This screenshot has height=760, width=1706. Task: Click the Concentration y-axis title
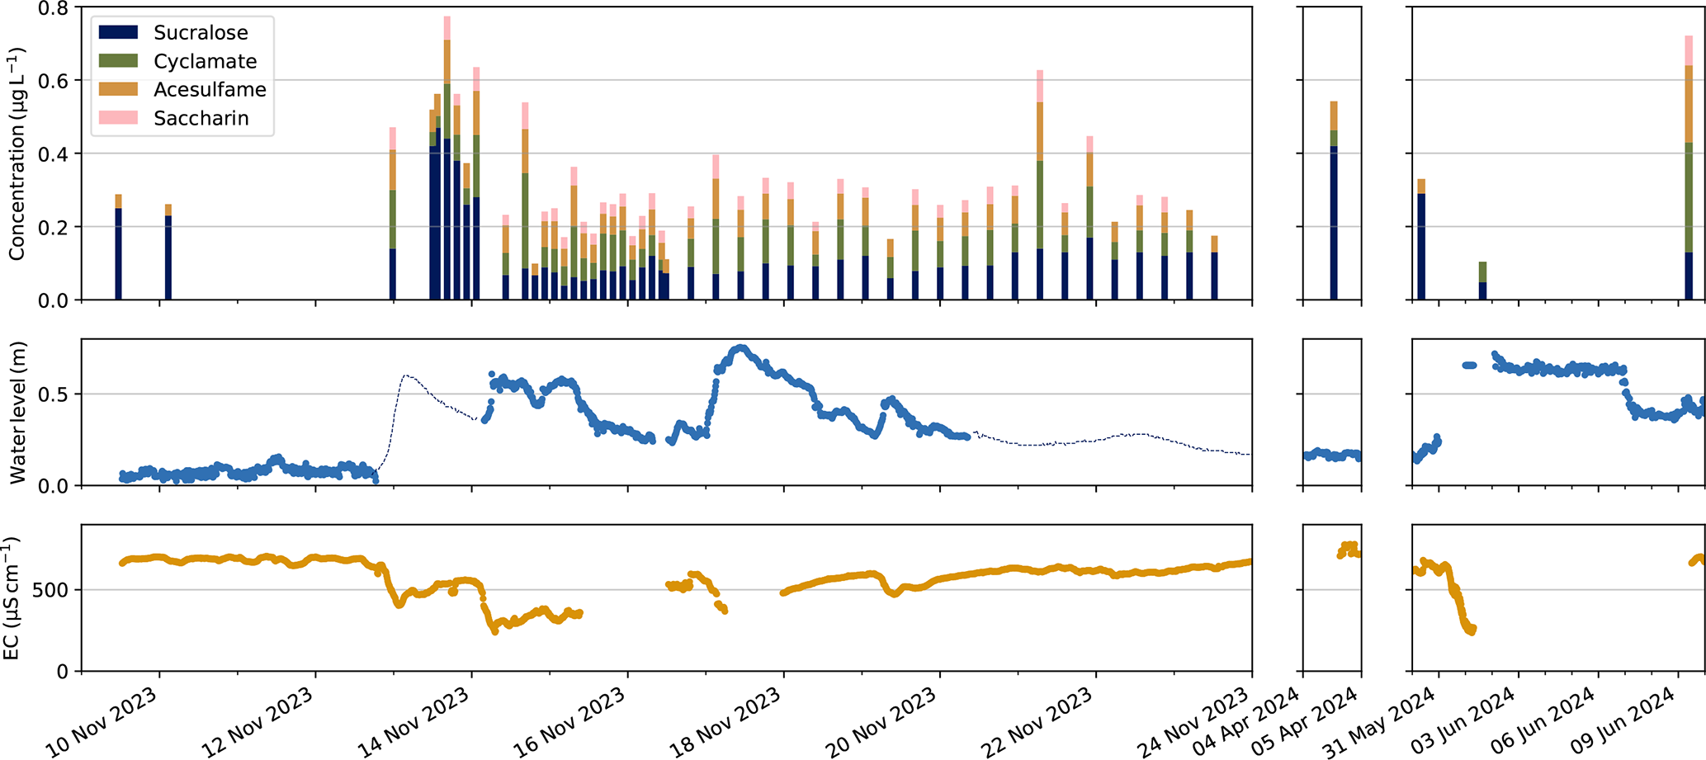point(17,154)
